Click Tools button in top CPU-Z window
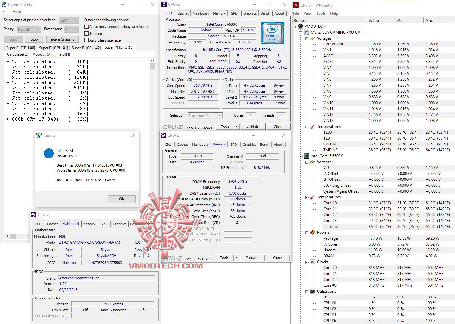455x324 pixels. click(x=225, y=127)
